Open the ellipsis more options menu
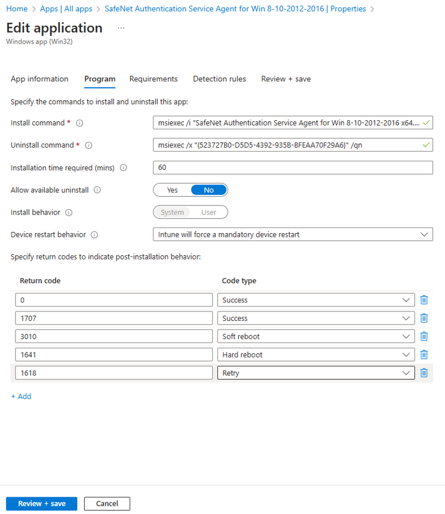 (x=121, y=28)
